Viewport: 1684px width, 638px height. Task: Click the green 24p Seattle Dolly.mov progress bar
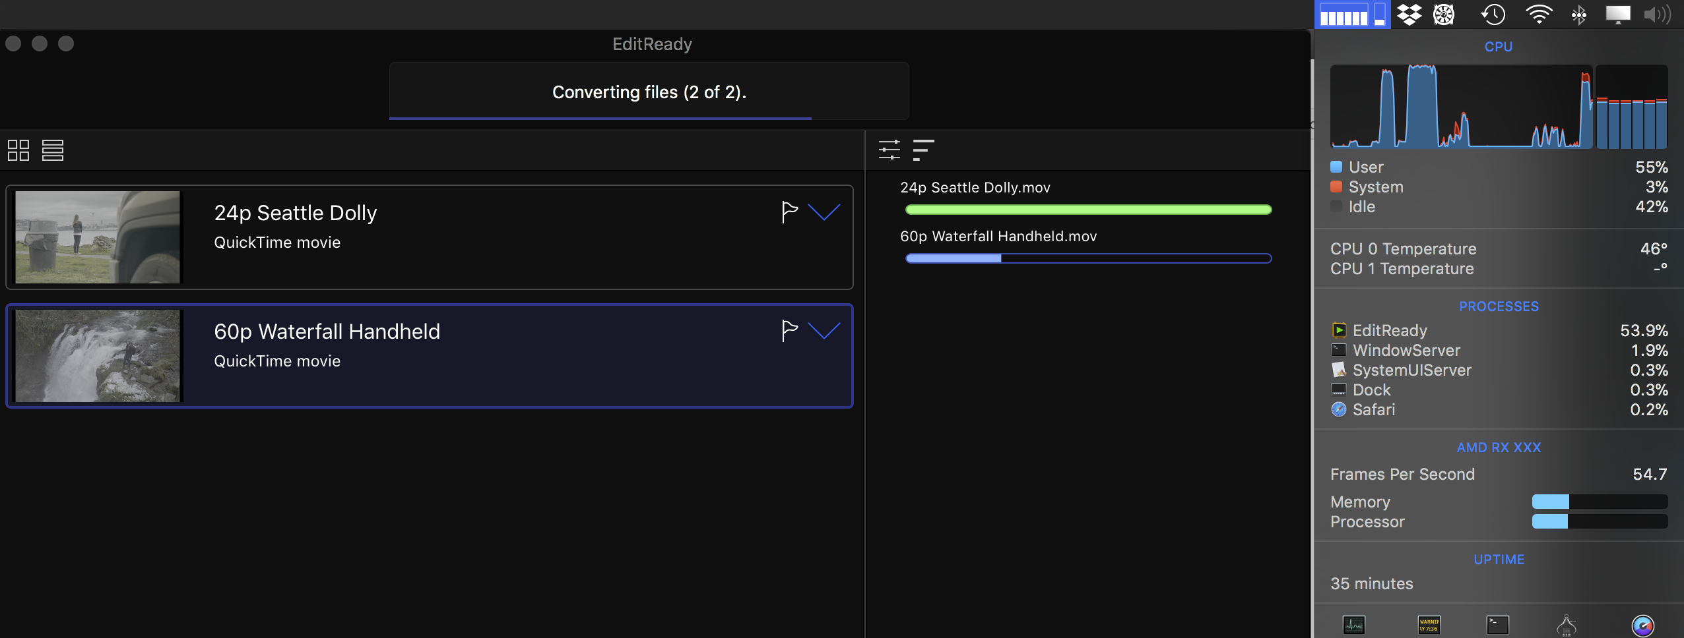tap(1089, 210)
